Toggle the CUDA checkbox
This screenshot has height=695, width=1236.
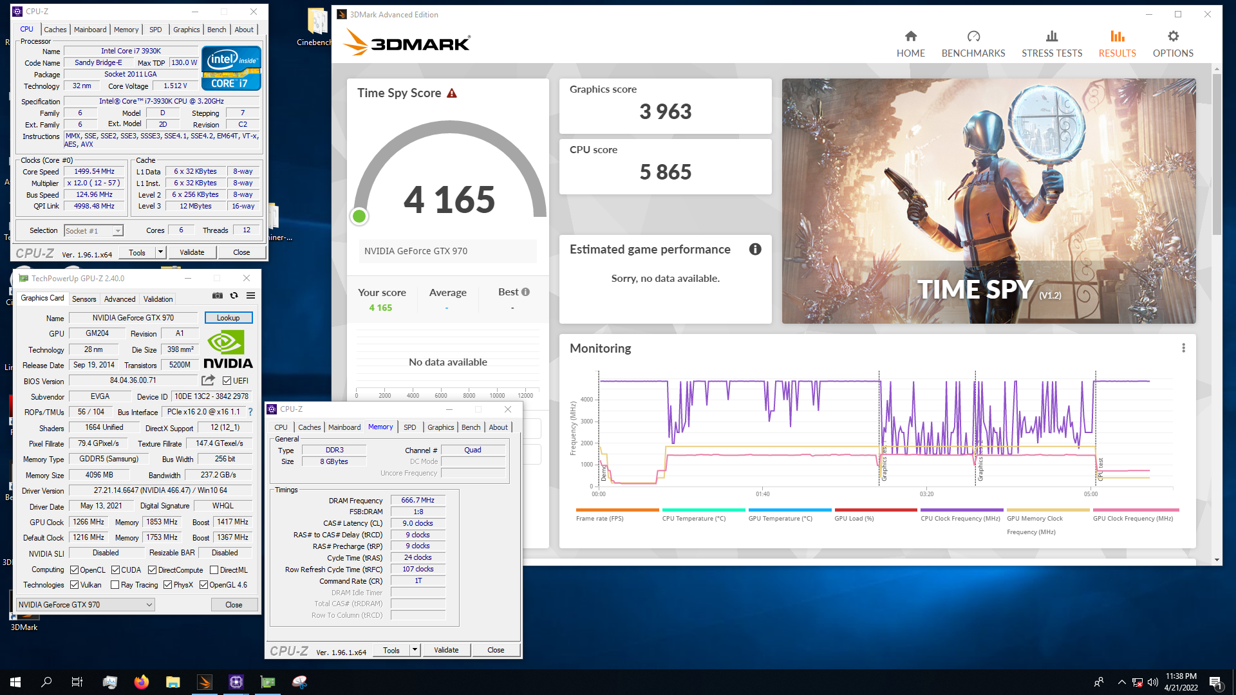(115, 570)
